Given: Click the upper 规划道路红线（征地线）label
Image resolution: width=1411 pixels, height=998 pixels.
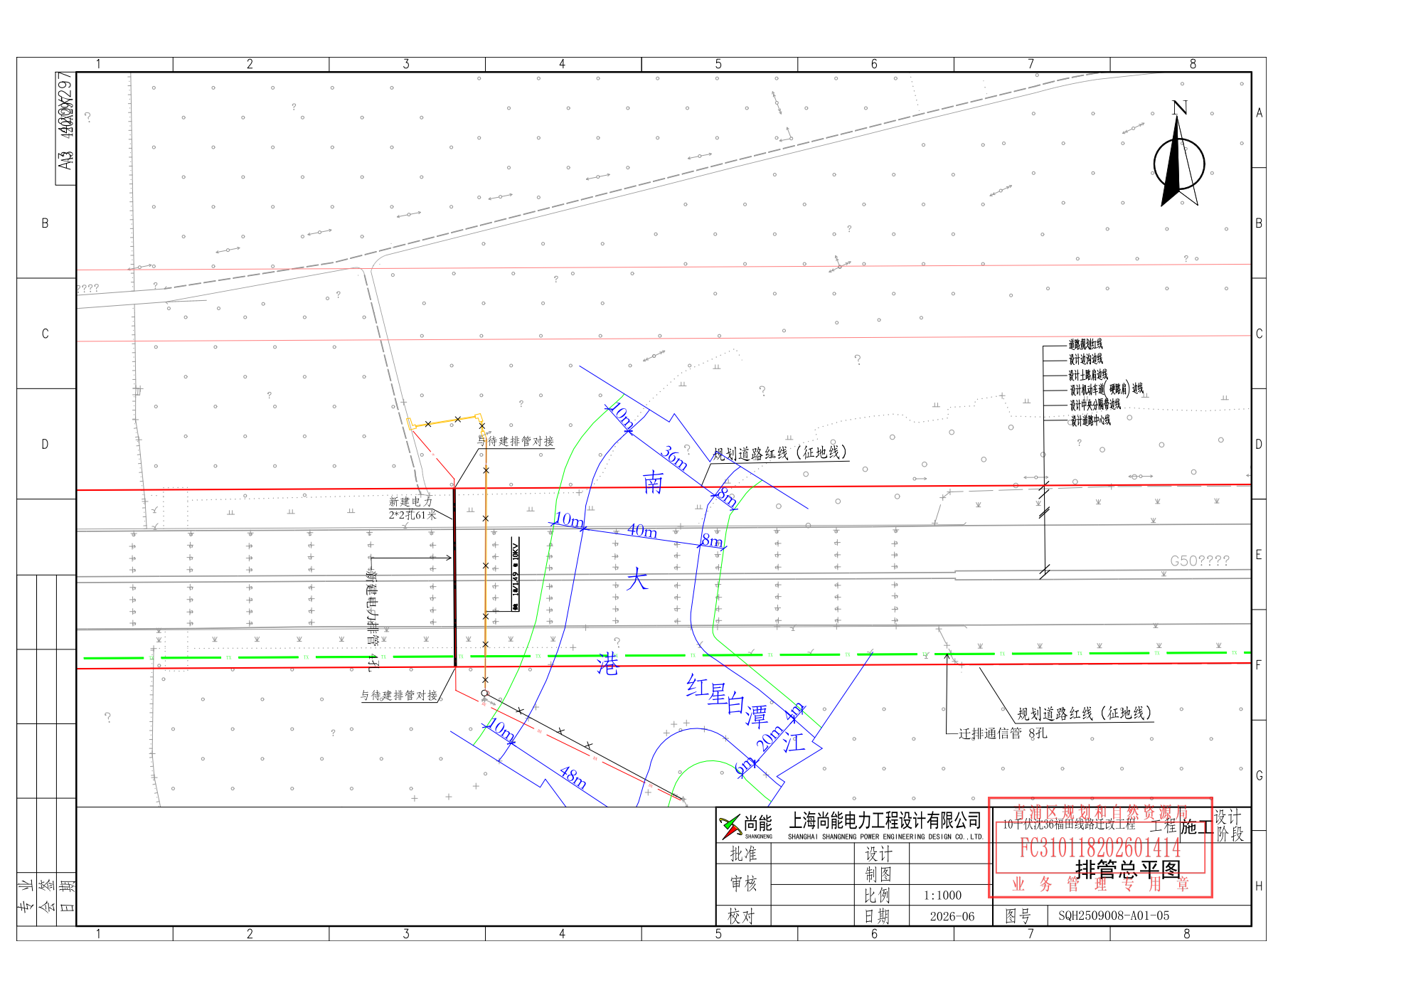Looking at the screenshot, I should pyautogui.click(x=779, y=453).
